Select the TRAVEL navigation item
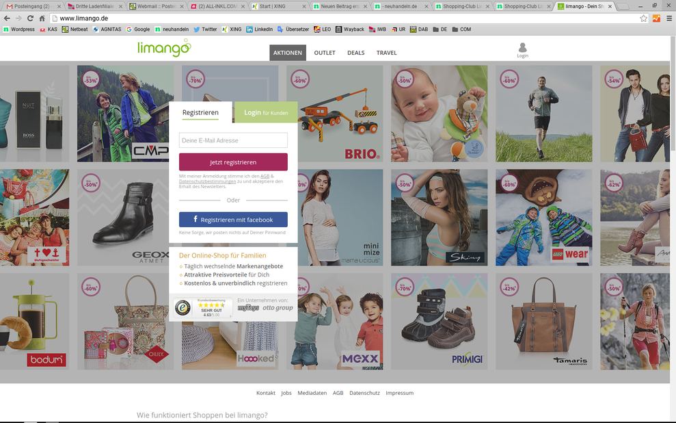This screenshot has width=676, height=423. tap(387, 53)
